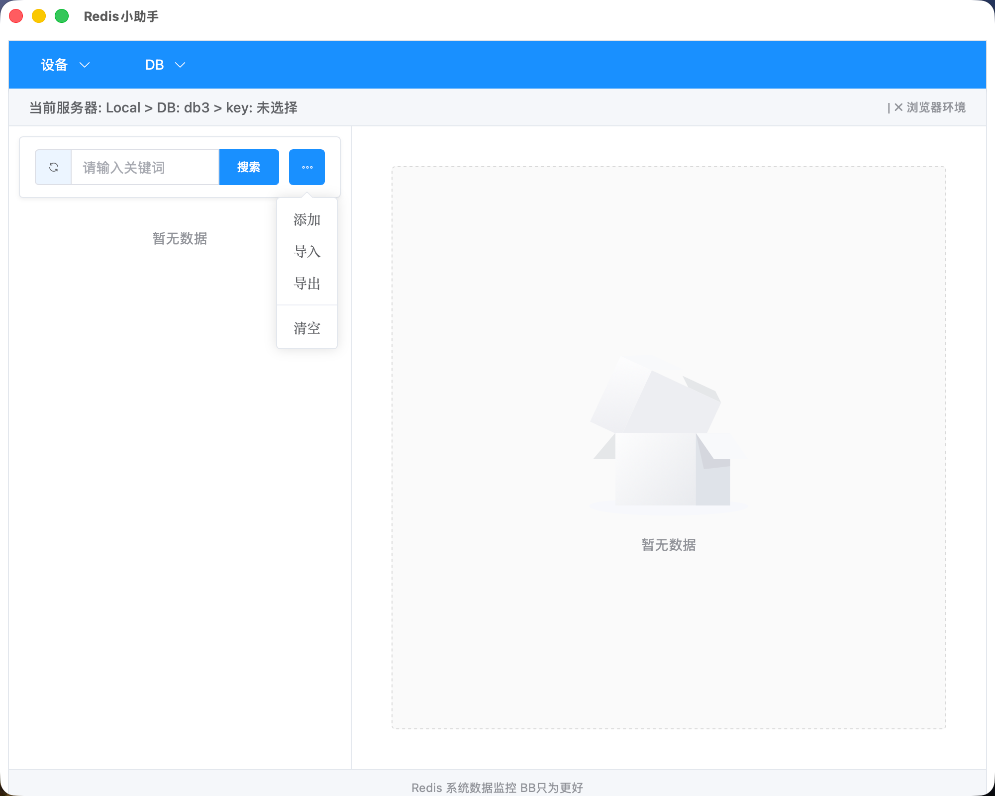The width and height of the screenshot is (995, 796).
Task: Click the 暂无数据 text in the left key list
Action: tap(180, 238)
